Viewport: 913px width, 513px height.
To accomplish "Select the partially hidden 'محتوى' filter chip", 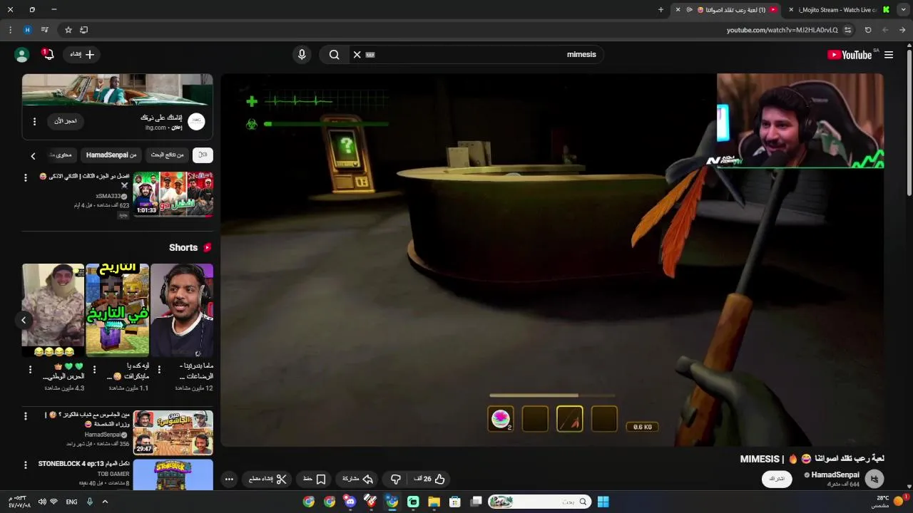I will tap(61, 155).
